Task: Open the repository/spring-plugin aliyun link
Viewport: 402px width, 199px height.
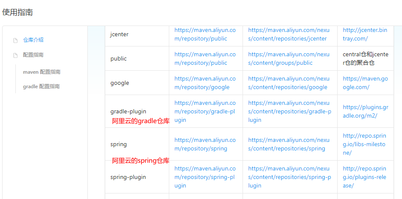Action: 205,177
